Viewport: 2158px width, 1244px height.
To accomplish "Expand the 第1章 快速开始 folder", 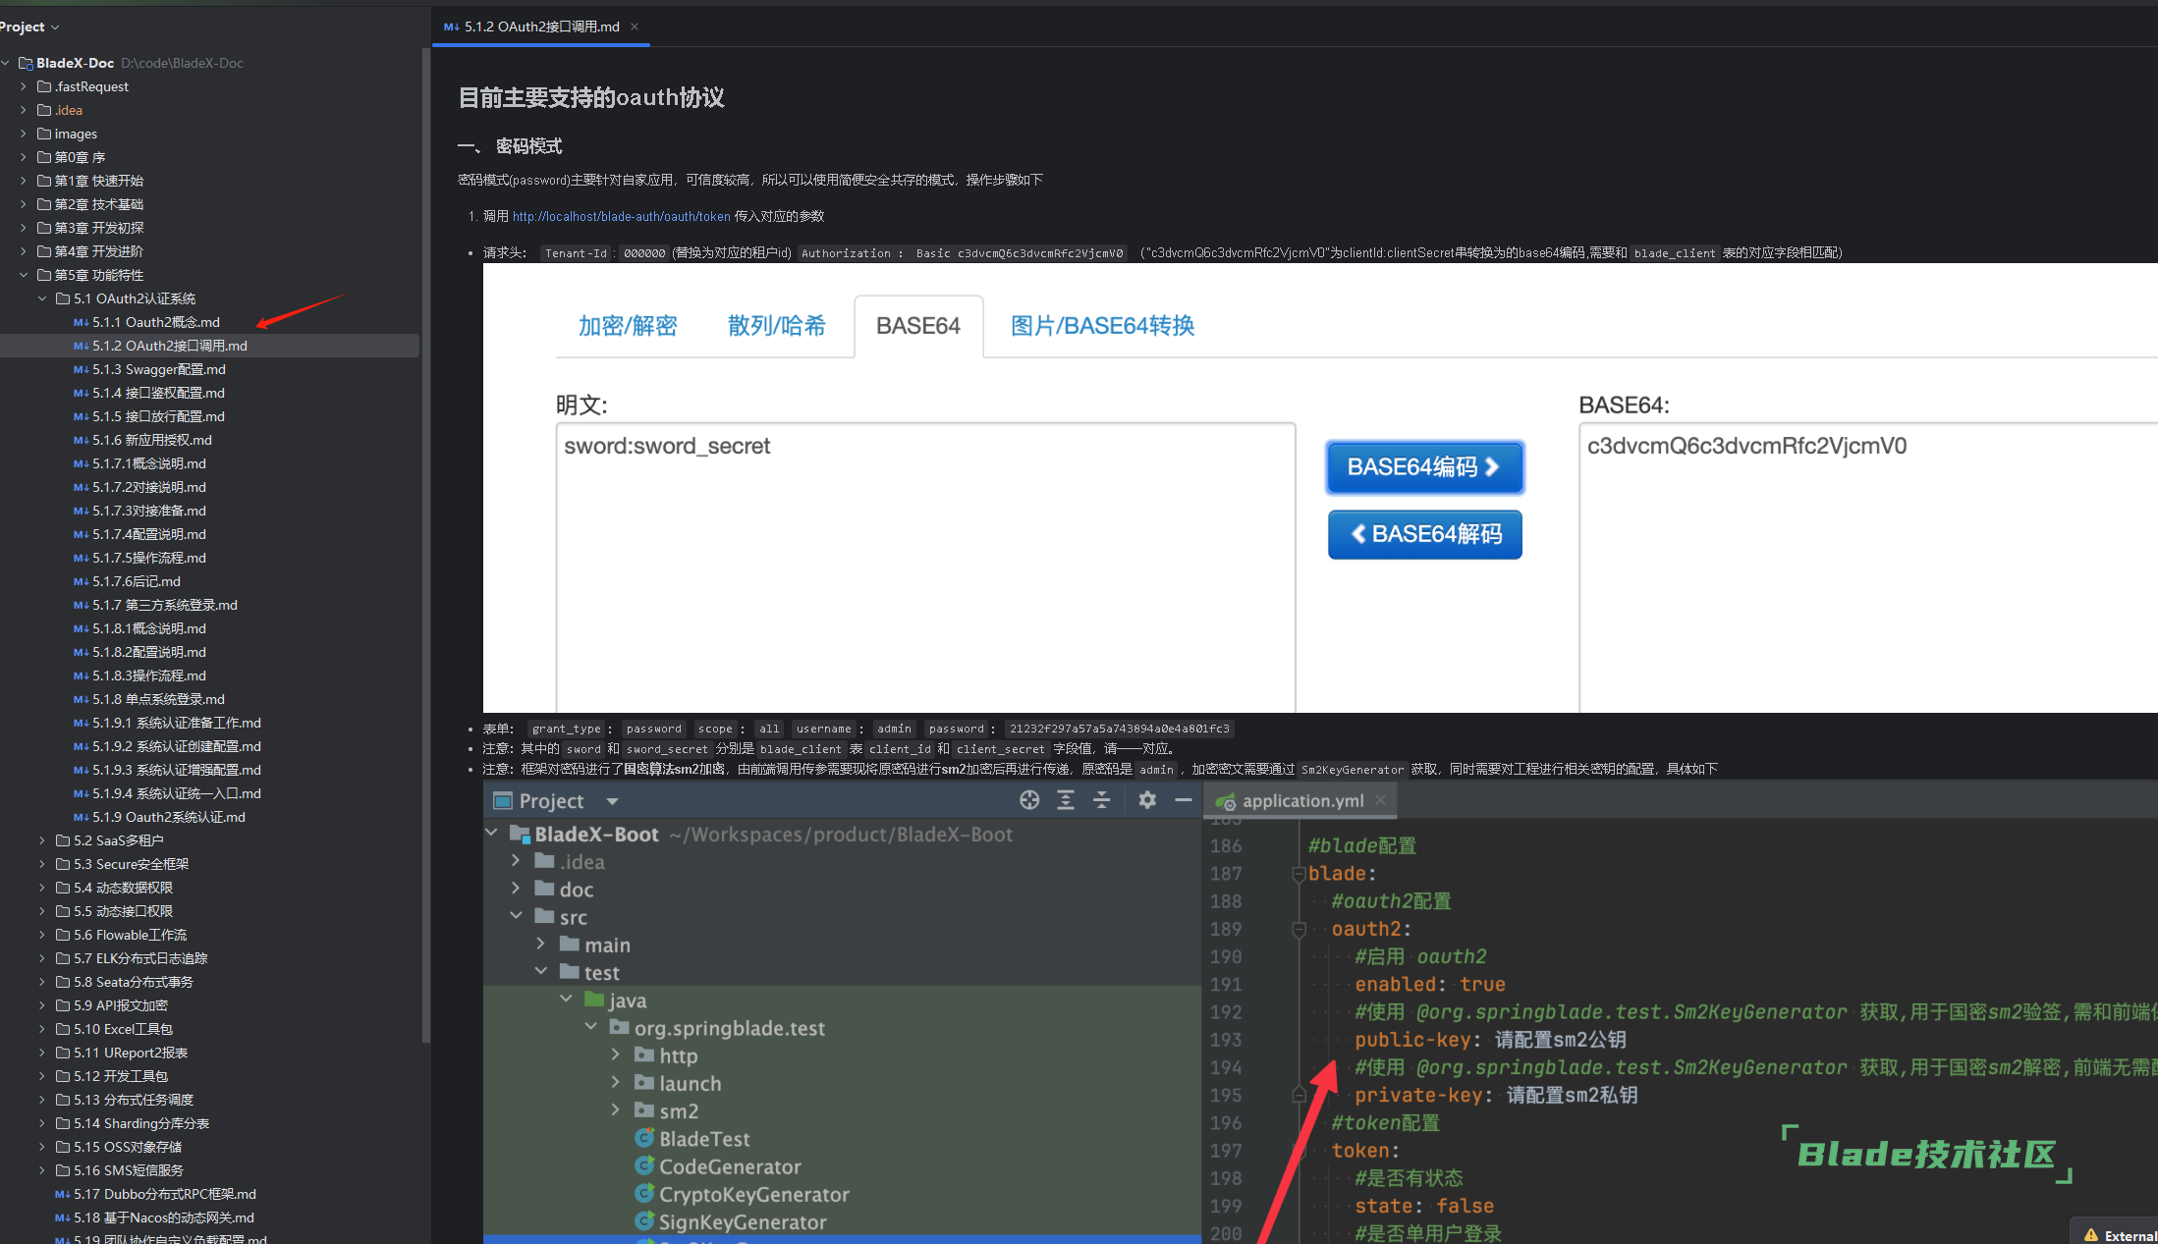I will point(24,181).
